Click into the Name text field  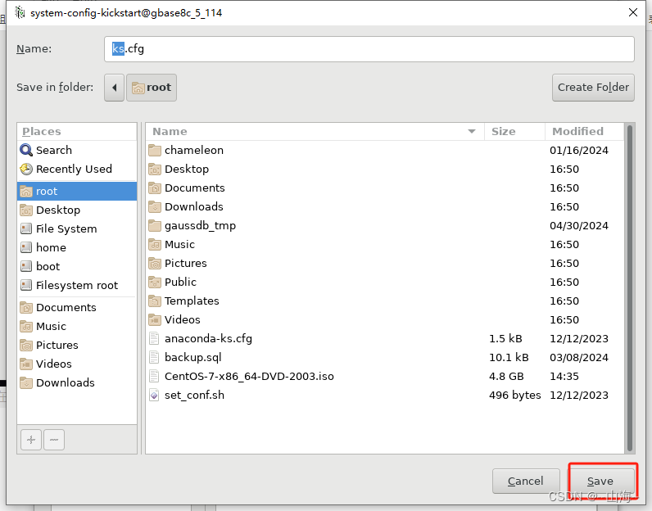tap(369, 48)
